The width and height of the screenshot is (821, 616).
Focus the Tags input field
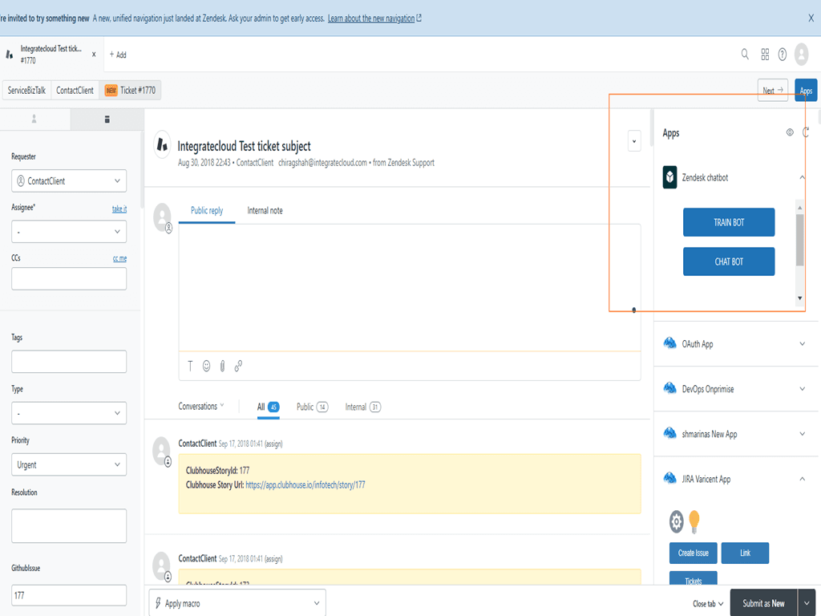coord(69,362)
